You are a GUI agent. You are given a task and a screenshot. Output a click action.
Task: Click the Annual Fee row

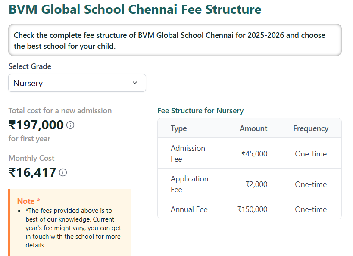coord(249,209)
